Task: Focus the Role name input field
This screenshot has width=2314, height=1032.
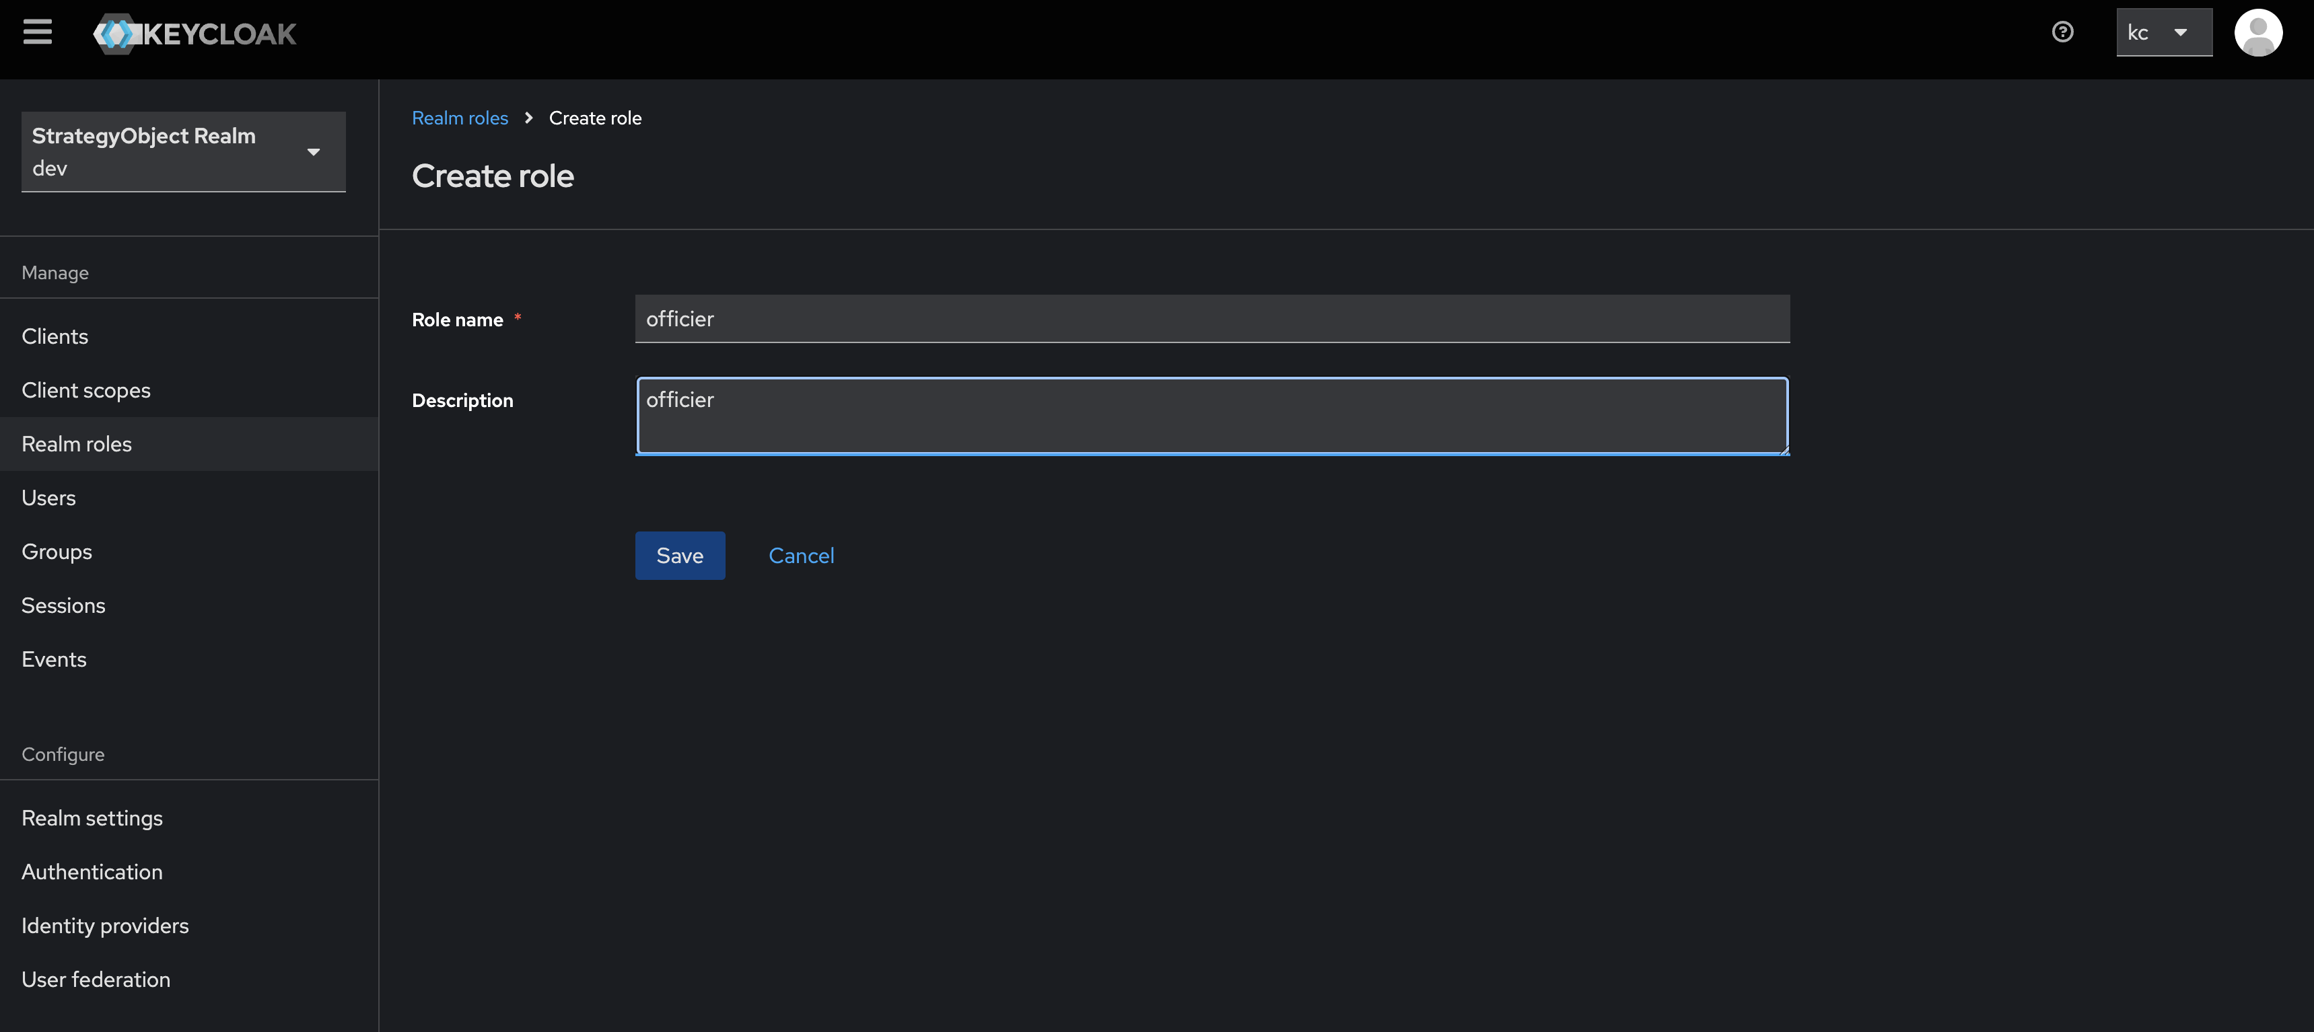Action: 1211,319
